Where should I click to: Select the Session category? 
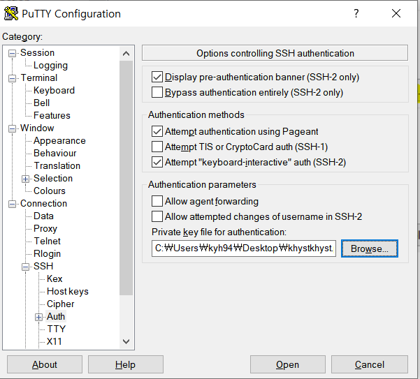(x=37, y=52)
